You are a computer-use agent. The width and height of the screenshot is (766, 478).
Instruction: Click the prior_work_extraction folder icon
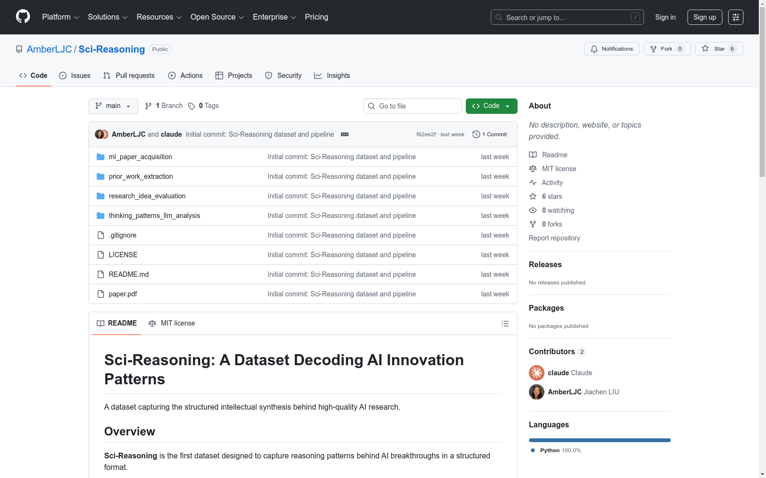click(101, 176)
